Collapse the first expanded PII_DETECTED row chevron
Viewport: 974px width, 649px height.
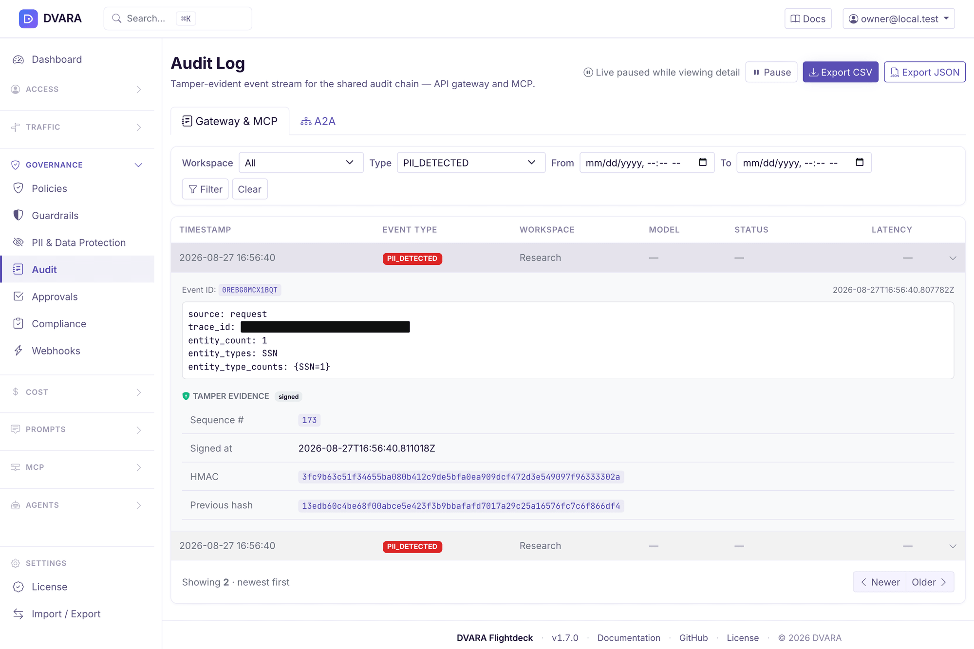coord(953,258)
